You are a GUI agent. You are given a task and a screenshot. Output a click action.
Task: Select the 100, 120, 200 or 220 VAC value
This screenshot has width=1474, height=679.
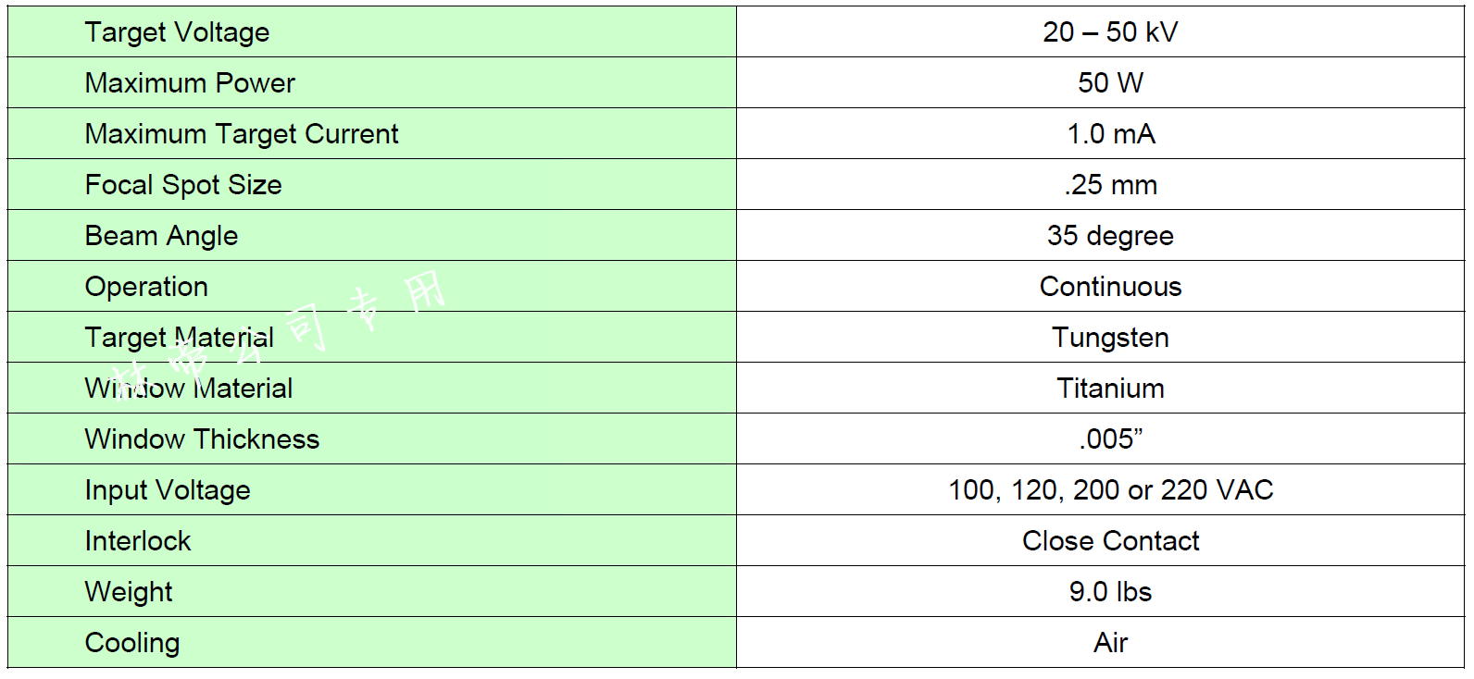[x=1110, y=490]
